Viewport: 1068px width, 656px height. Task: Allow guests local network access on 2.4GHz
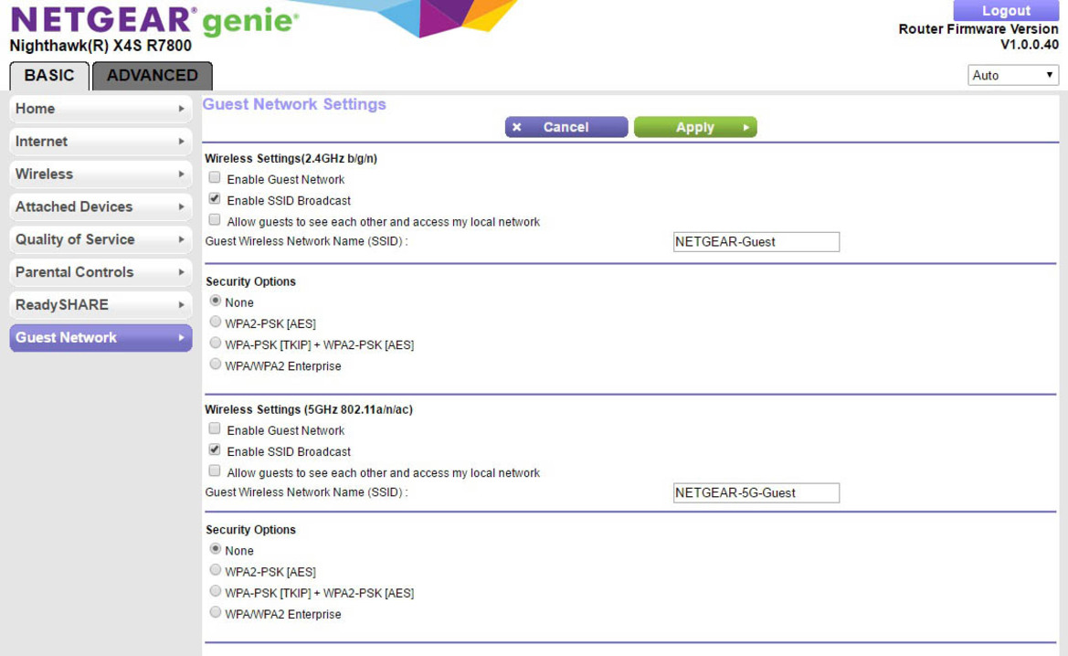tap(215, 220)
